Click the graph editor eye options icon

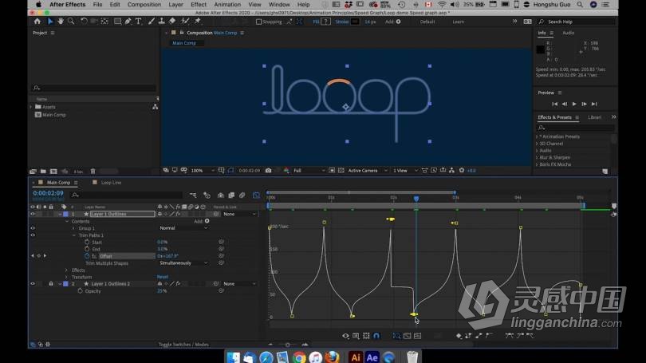(x=345, y=336)
